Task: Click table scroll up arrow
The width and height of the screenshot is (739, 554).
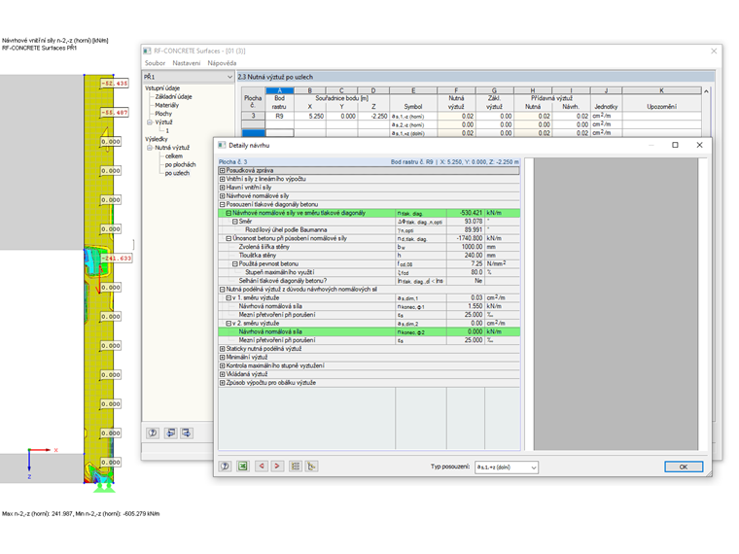Action: point(706,91)
